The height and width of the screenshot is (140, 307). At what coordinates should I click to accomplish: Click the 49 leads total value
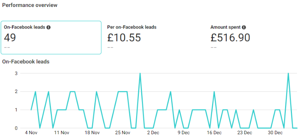(x=10, y=37)
